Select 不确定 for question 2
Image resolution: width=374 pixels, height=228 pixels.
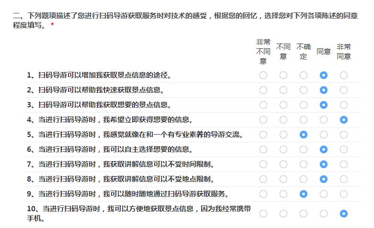tap(303, 90)
